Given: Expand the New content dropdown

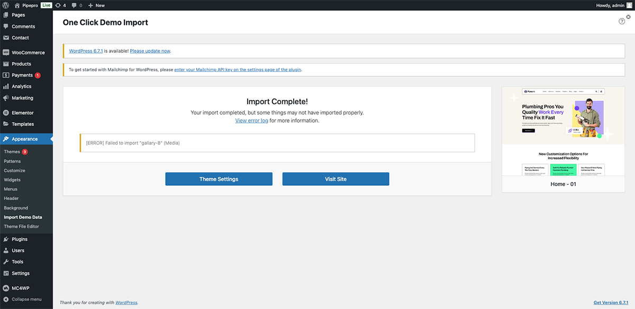Looking at the screenshot, I should [x=96, y=5].
